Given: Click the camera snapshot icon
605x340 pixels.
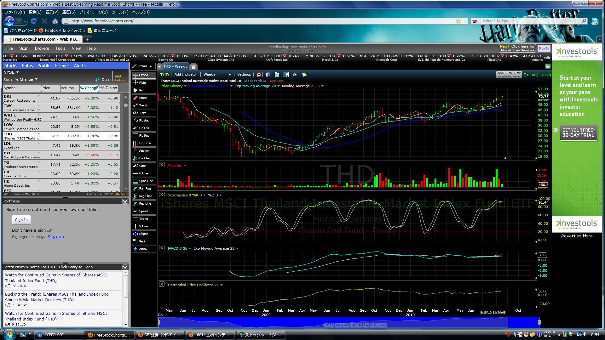Looking at the screenshot, I should coord(295,75).
